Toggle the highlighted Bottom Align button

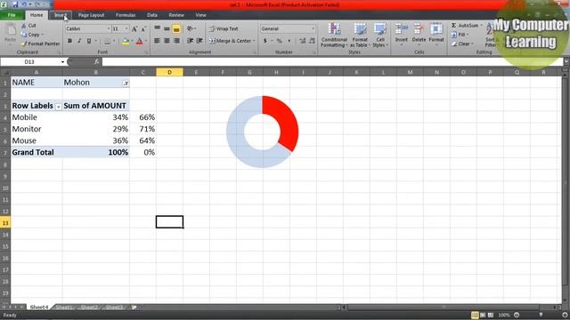coord(176,28)
